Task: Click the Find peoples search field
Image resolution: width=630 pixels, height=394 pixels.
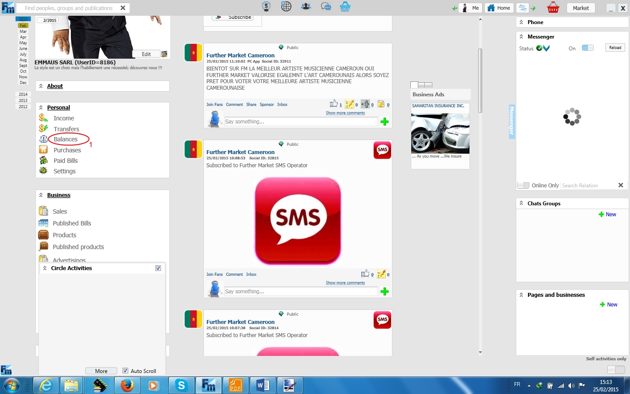Action: click(x=69, y=8)
